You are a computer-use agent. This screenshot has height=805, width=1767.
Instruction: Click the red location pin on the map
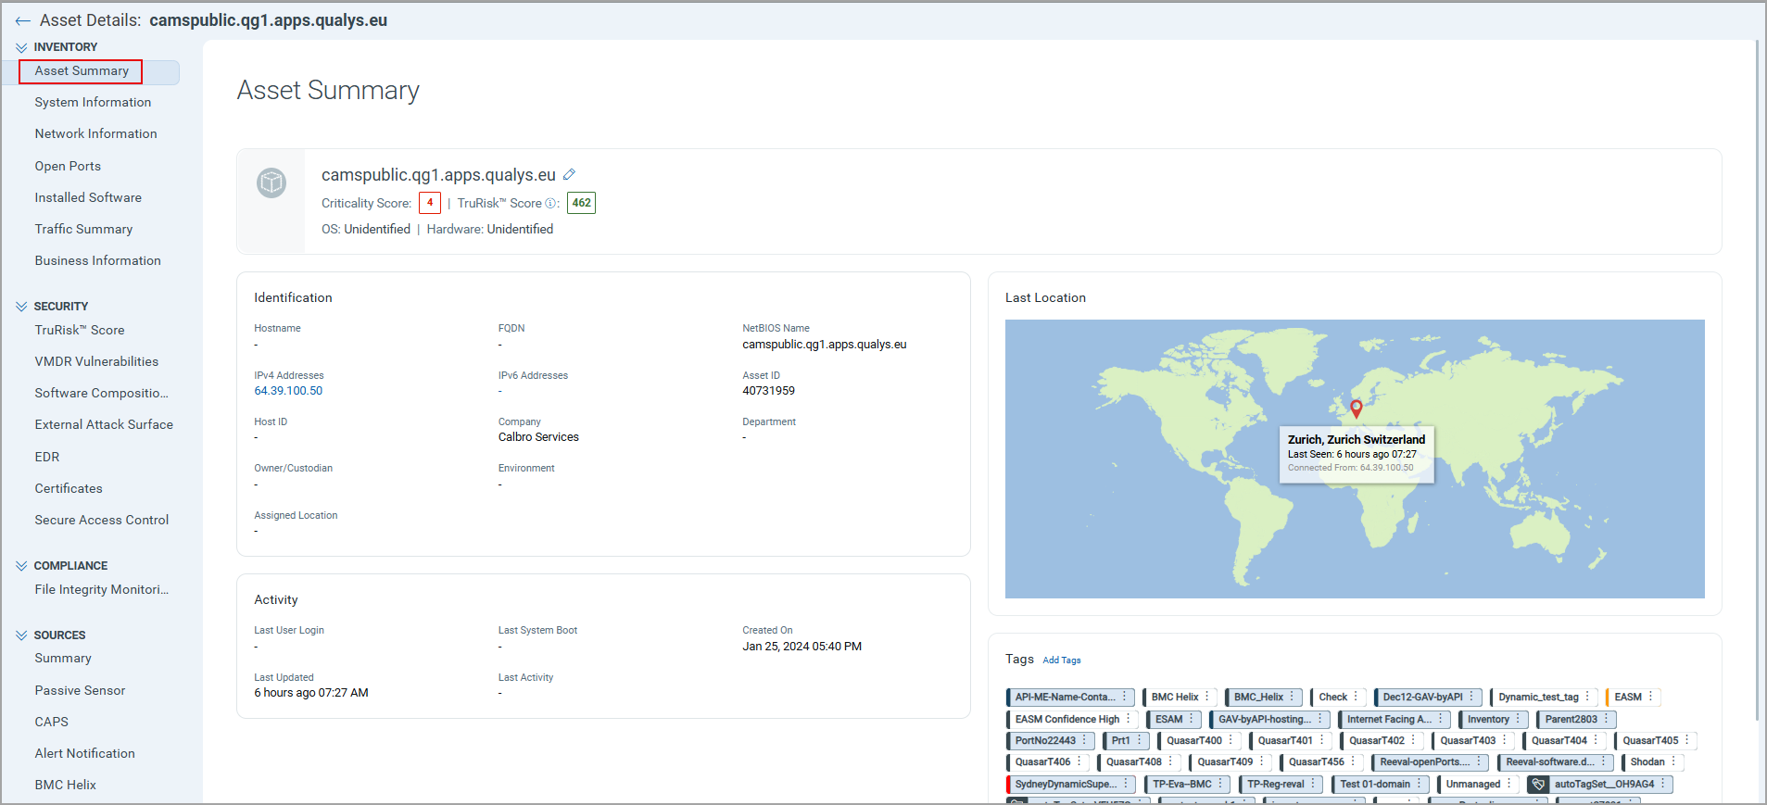point(1356,409)
